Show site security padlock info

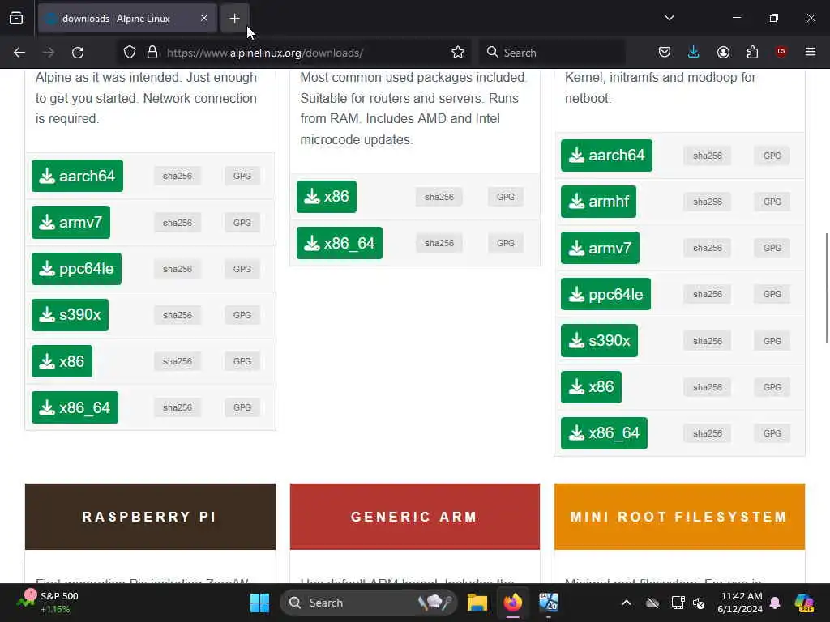(152, 53)
